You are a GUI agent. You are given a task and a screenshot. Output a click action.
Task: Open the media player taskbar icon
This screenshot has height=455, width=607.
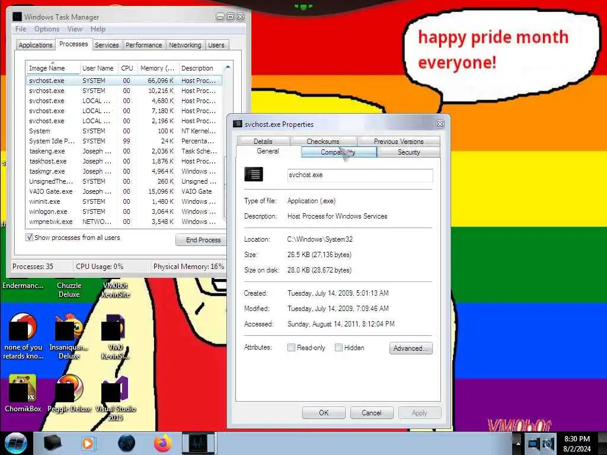[x=88, y=443]
